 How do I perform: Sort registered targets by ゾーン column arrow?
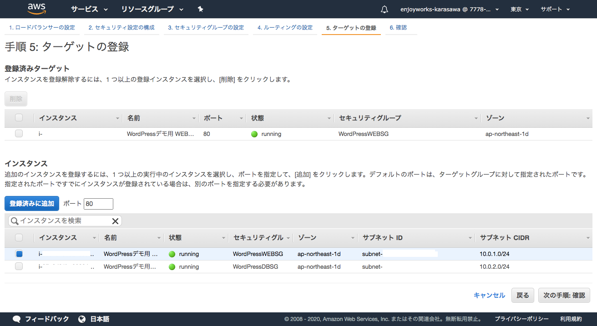[x=588, y=118]
